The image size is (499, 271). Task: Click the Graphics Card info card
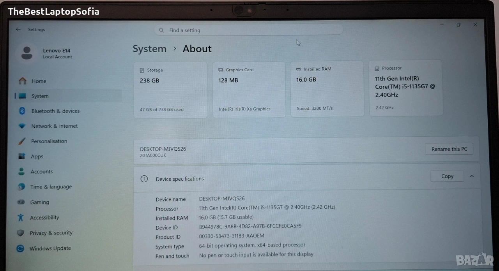[249, 90]
